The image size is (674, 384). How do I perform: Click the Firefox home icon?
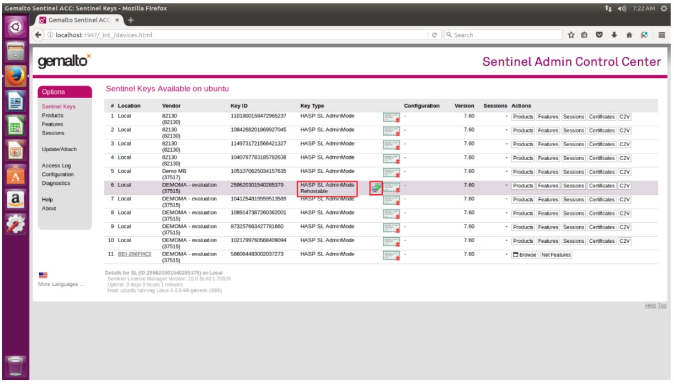coord(628,35)
